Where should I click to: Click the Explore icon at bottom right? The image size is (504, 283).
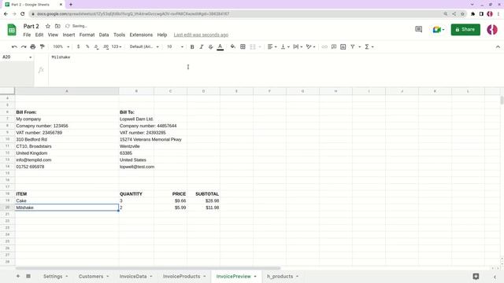click(x=476, y=276)
